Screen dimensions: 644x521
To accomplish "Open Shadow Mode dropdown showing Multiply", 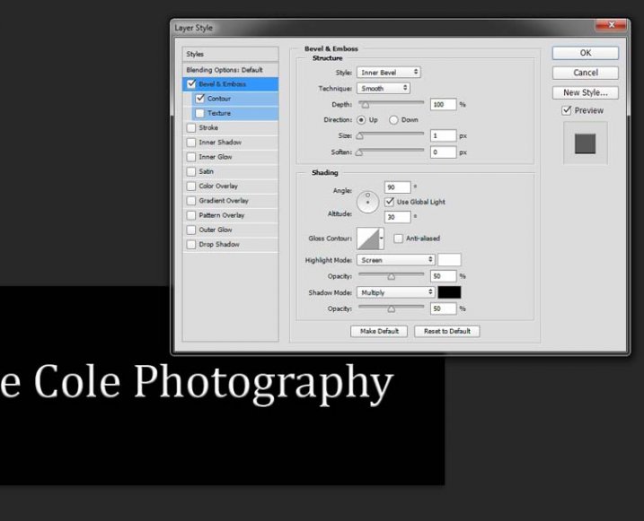I will [x=396, y=292].
